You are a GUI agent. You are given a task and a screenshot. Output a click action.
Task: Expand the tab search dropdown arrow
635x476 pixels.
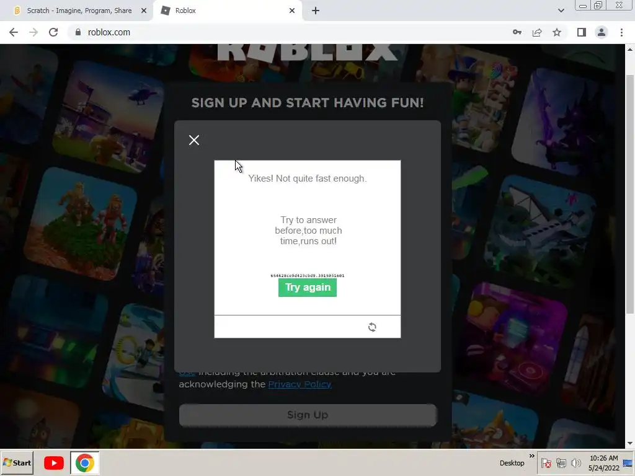click(x=561, y=11)
